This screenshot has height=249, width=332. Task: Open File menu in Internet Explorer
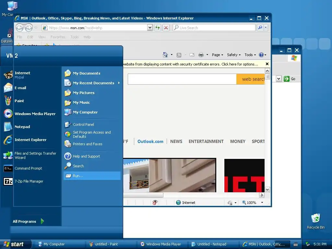pos(19,37)
